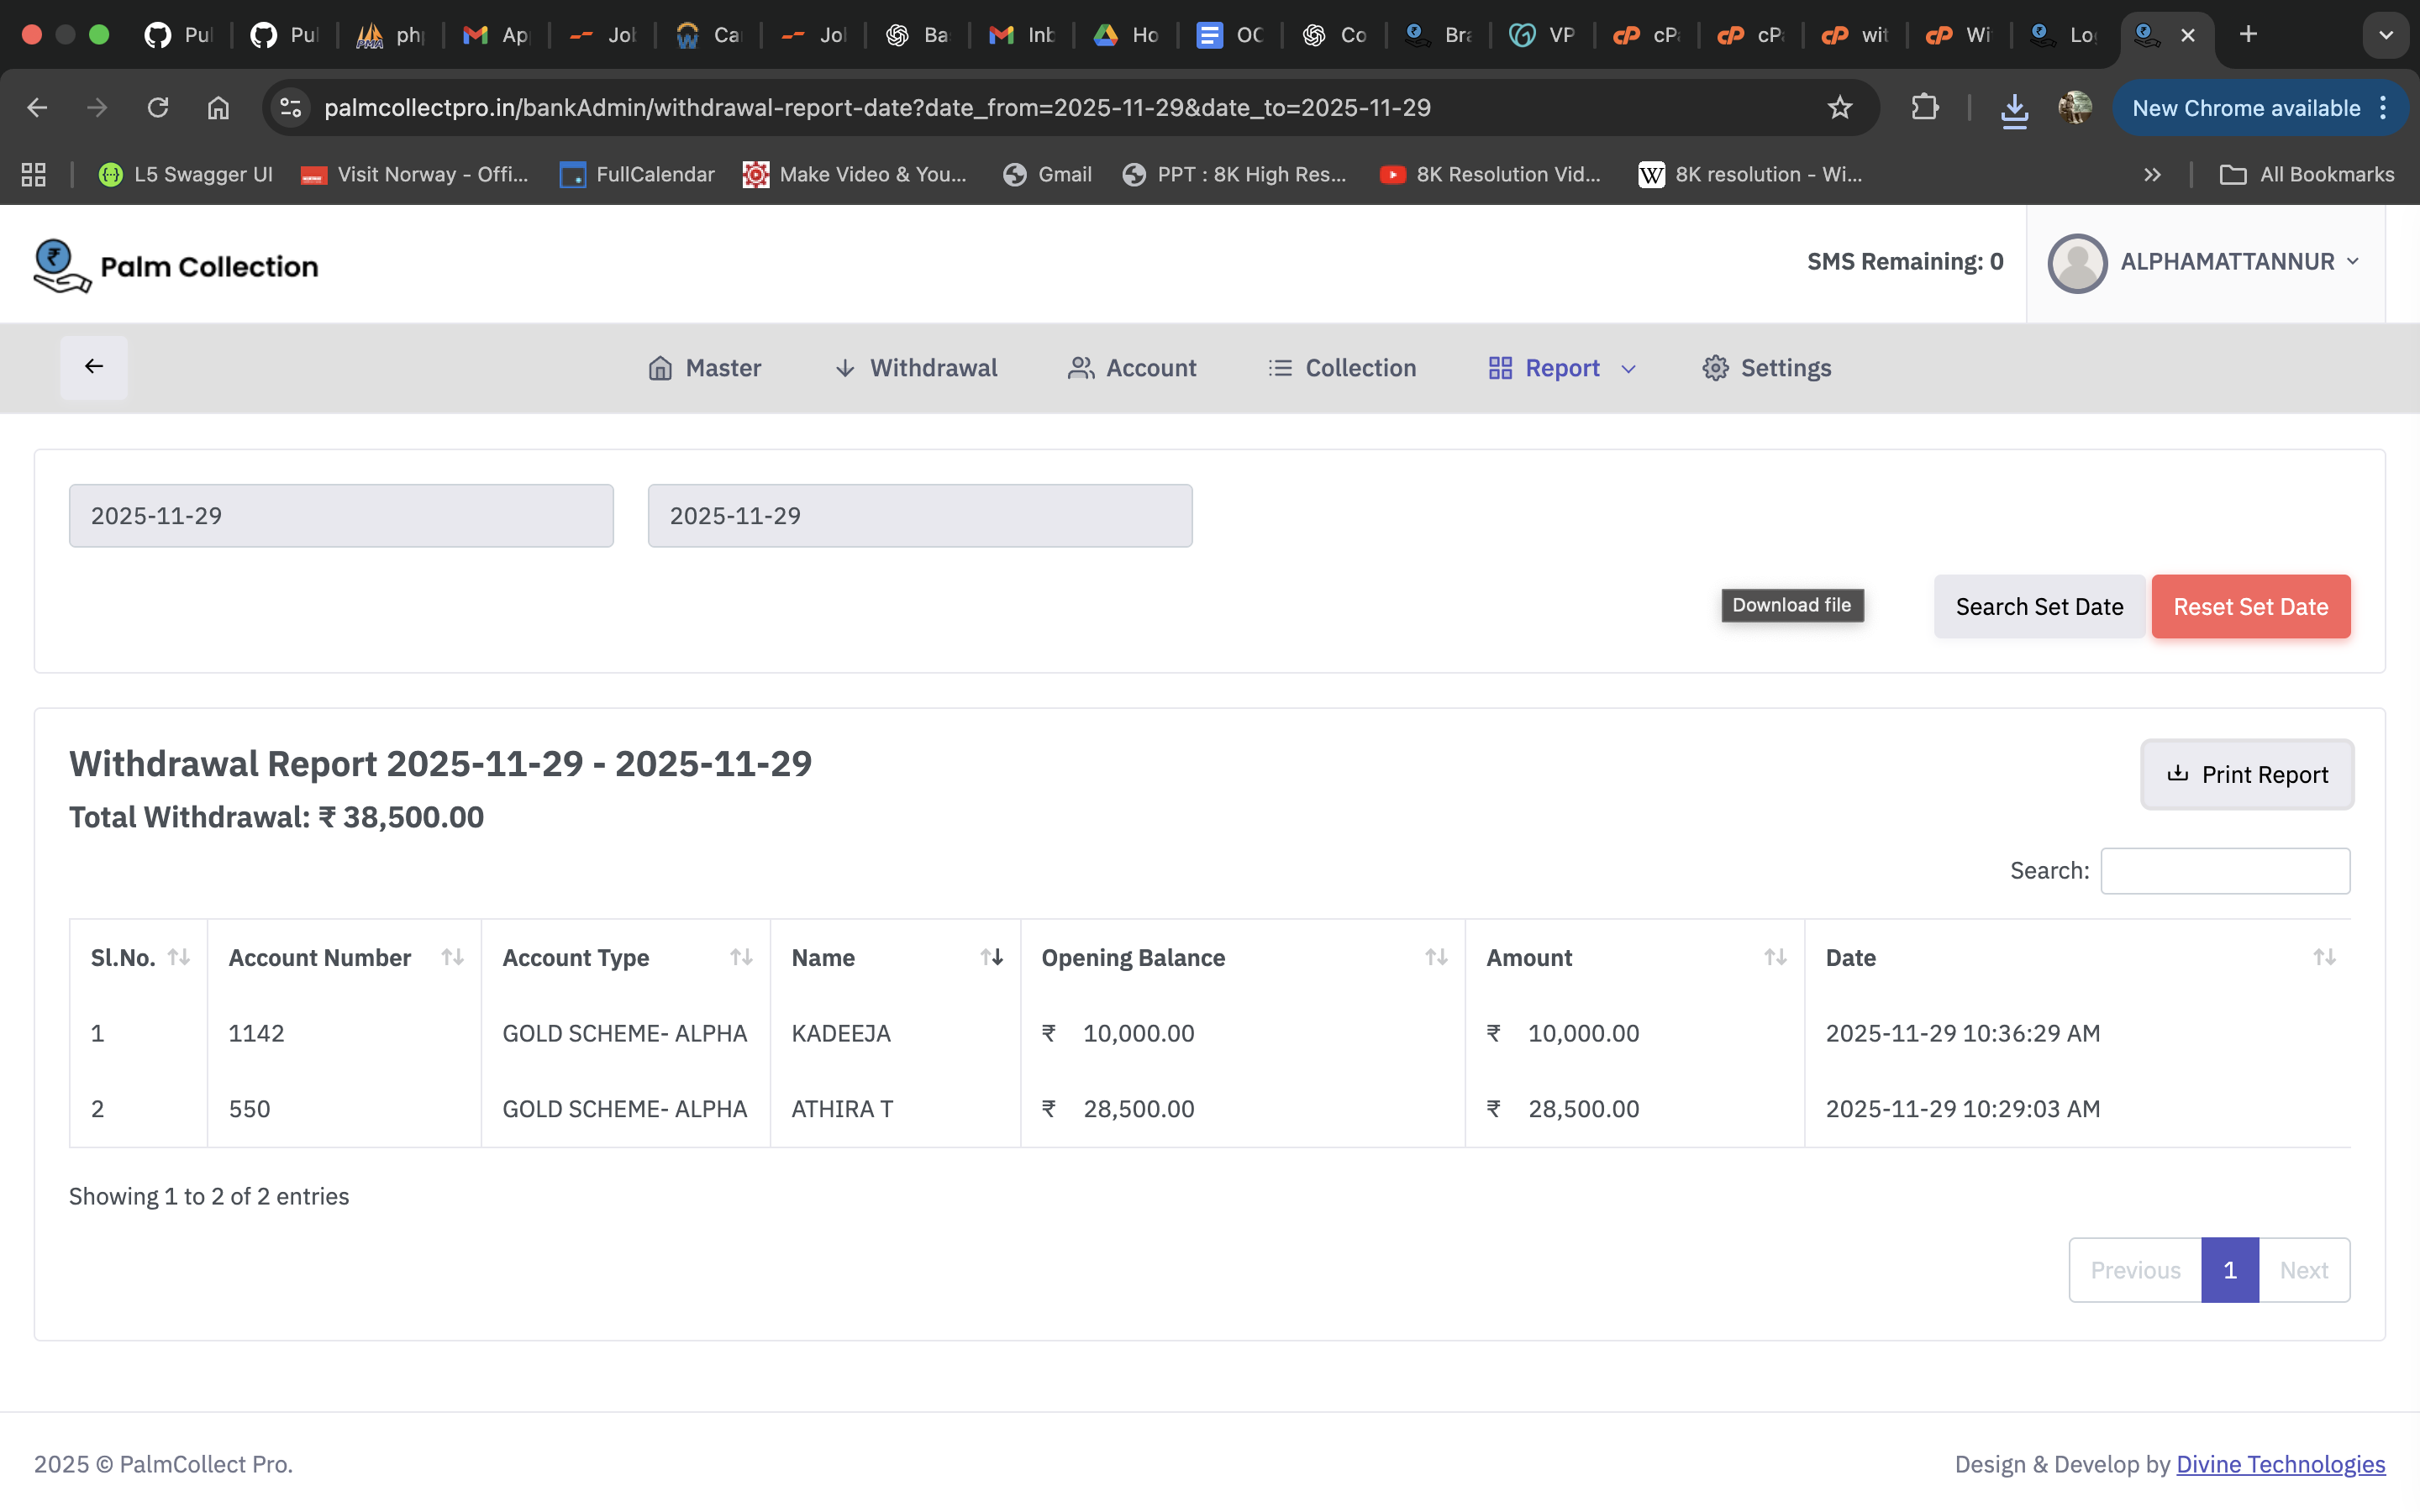Click the back arrow button in navbar

coord(94,367)
